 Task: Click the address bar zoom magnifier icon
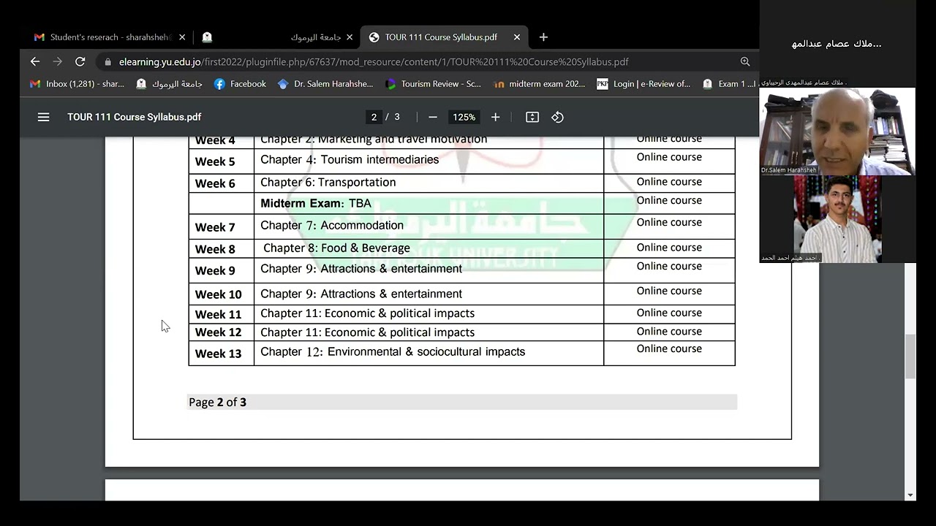click(x=745, y=62)
